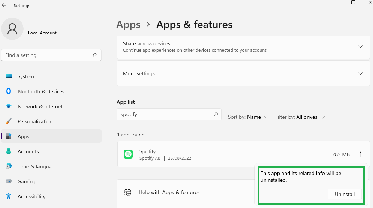This screenshot has height=208, width=373.
Task: Select Apps in the sidebar
Action: pos(51,136)
